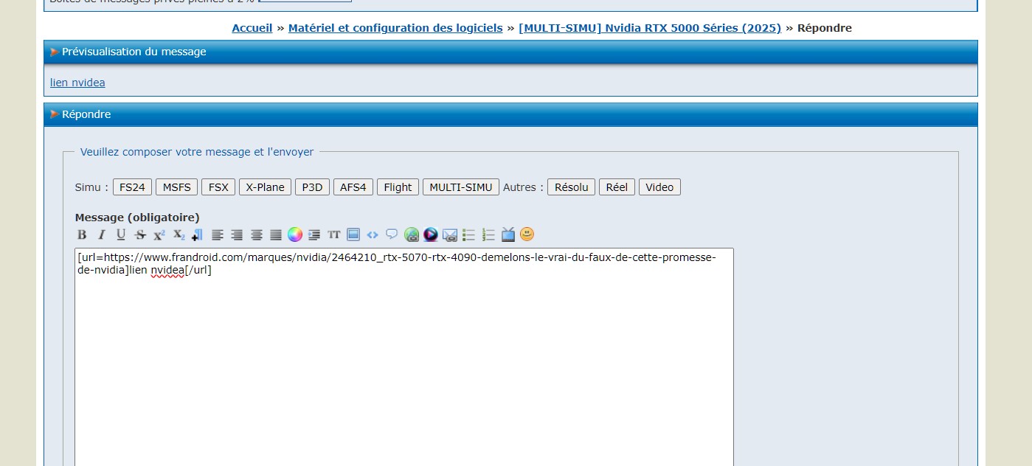The width and height of the screenshot is (1032, 466).
Task: Click the Réel tag button
Action: (617, 187)
